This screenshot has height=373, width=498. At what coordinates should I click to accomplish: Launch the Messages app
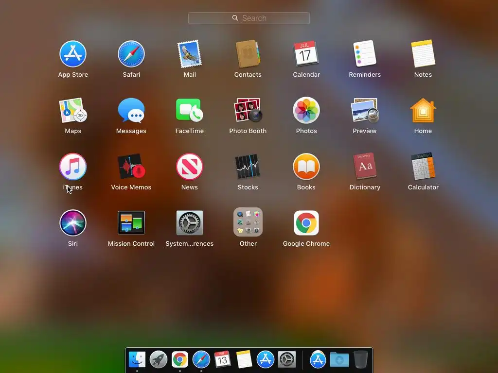(131, 110)
